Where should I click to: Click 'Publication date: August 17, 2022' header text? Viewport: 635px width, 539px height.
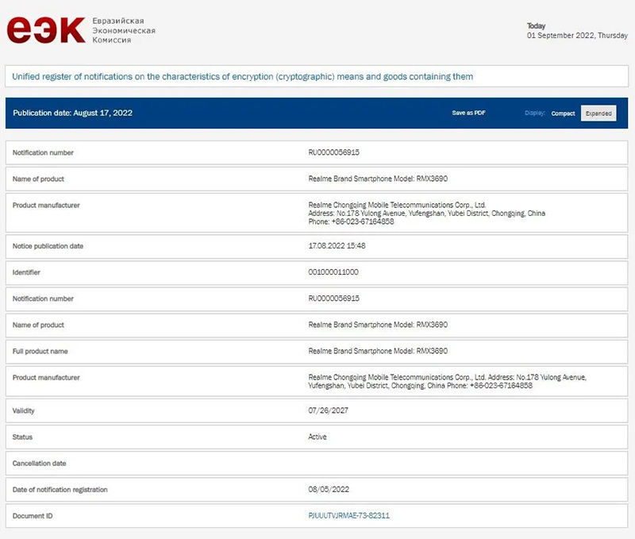click(x=72, y=113)
